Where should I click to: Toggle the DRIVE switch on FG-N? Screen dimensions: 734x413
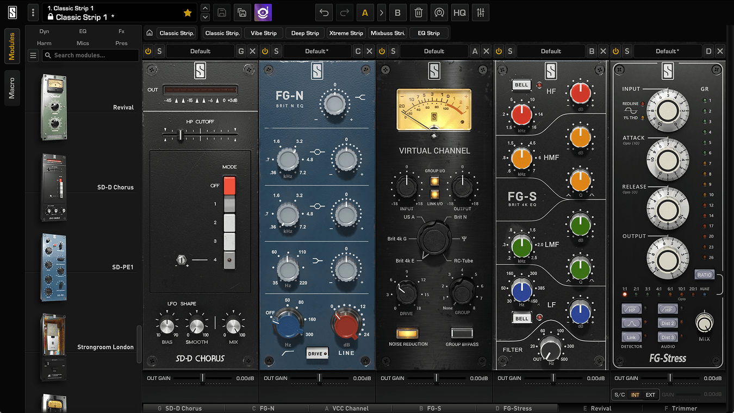pyautogui.click(x=318, y=354)
